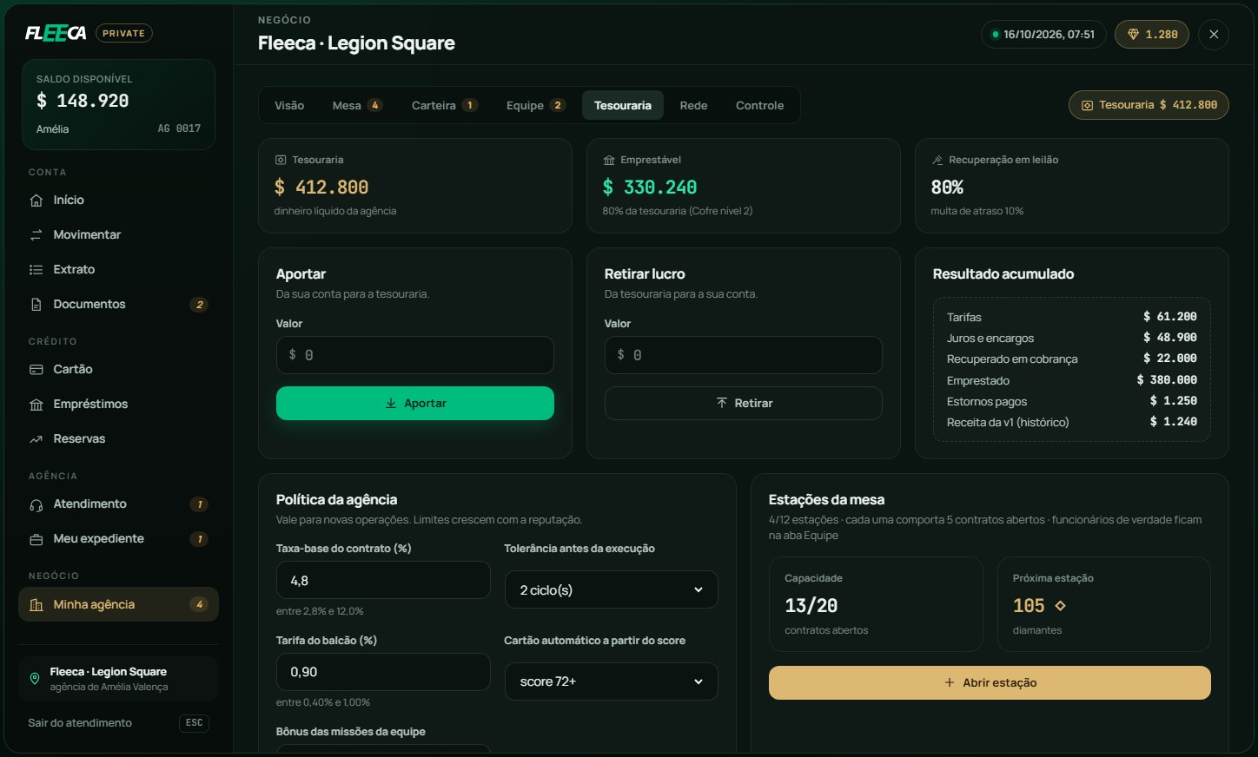Expand the Cartão automático score dropdown
Screen dimensions: 1258x757
(612, 681)
